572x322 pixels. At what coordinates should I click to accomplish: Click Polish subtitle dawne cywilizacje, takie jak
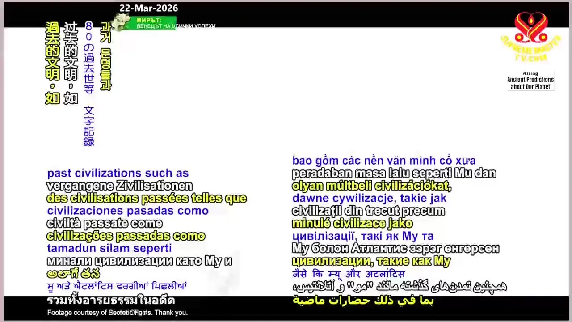(x=370, y=198)
